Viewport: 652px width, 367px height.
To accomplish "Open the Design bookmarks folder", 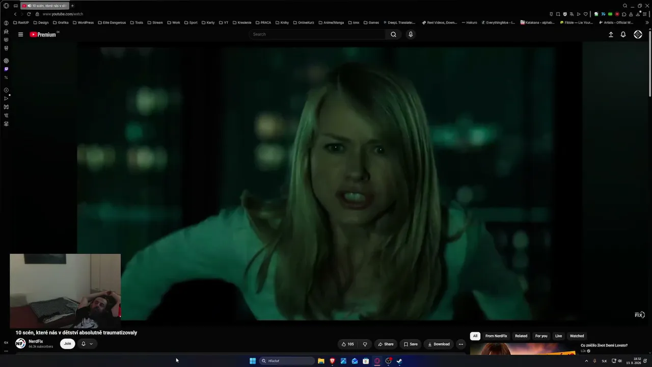I will 41,22.
